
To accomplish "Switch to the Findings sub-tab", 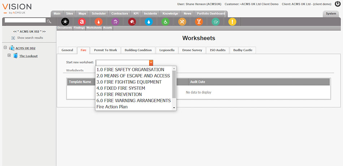I will (79, 28).
